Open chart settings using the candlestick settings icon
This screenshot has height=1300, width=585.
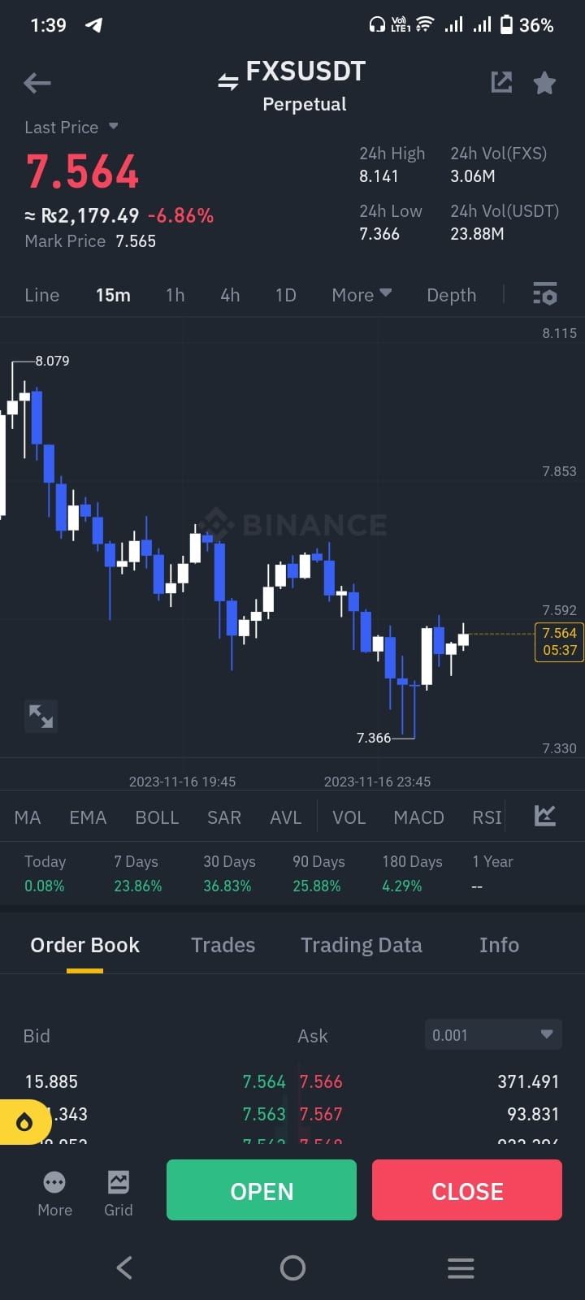coord(543,294)
